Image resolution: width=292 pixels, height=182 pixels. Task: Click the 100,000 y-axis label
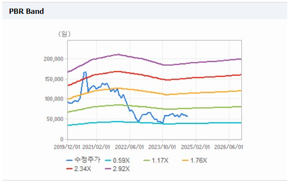pyautogui.click(x=54, y=99)
